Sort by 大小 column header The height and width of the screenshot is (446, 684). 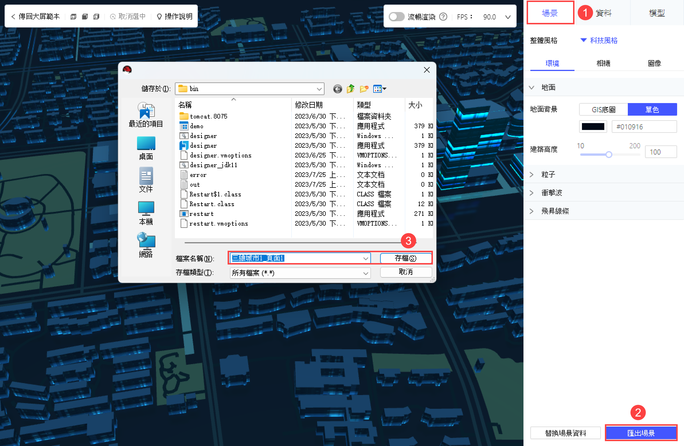(419, 105)
